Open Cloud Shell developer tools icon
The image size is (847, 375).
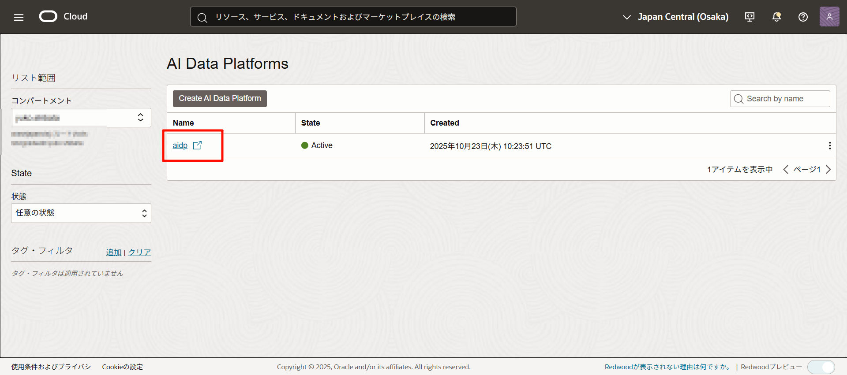point(750,17)
